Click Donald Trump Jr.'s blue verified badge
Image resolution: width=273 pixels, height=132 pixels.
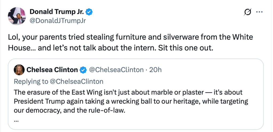(90, 12)
